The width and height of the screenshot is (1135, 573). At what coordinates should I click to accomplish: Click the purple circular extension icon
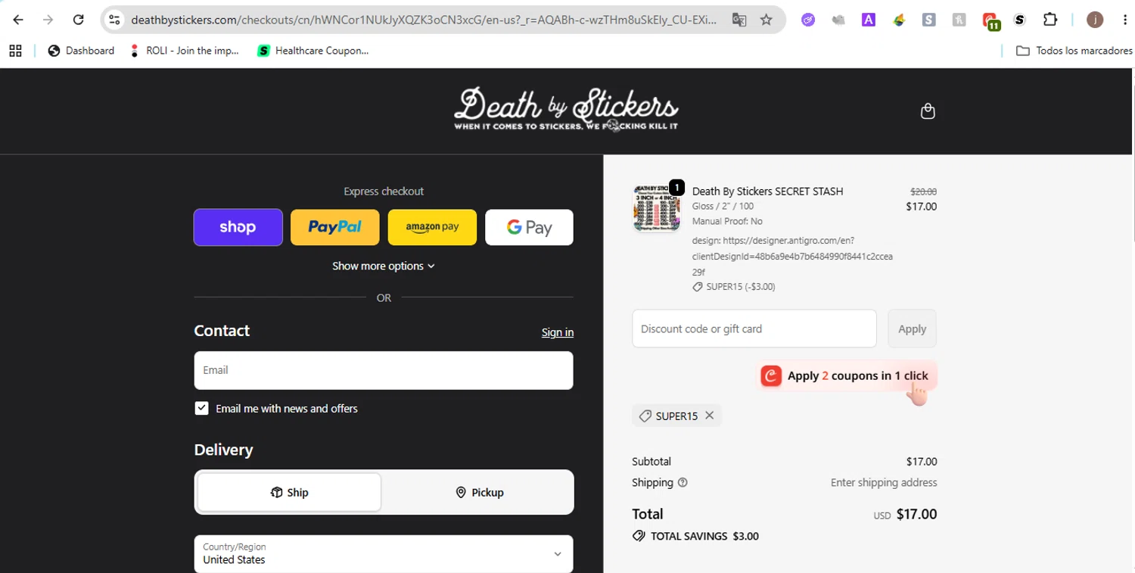(x=808, y=20)
